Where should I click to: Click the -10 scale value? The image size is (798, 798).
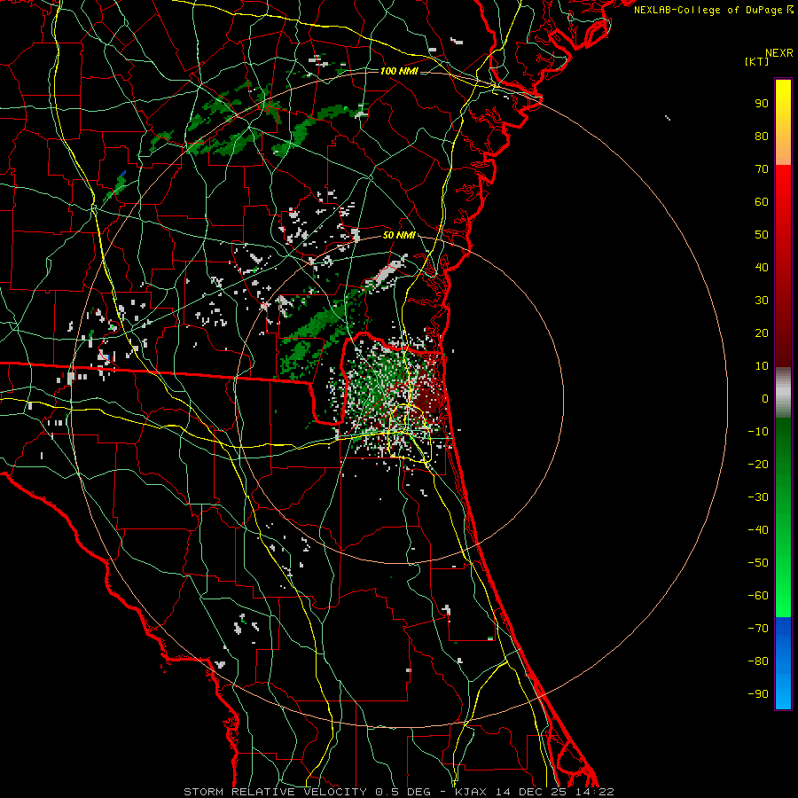(758, 432)
